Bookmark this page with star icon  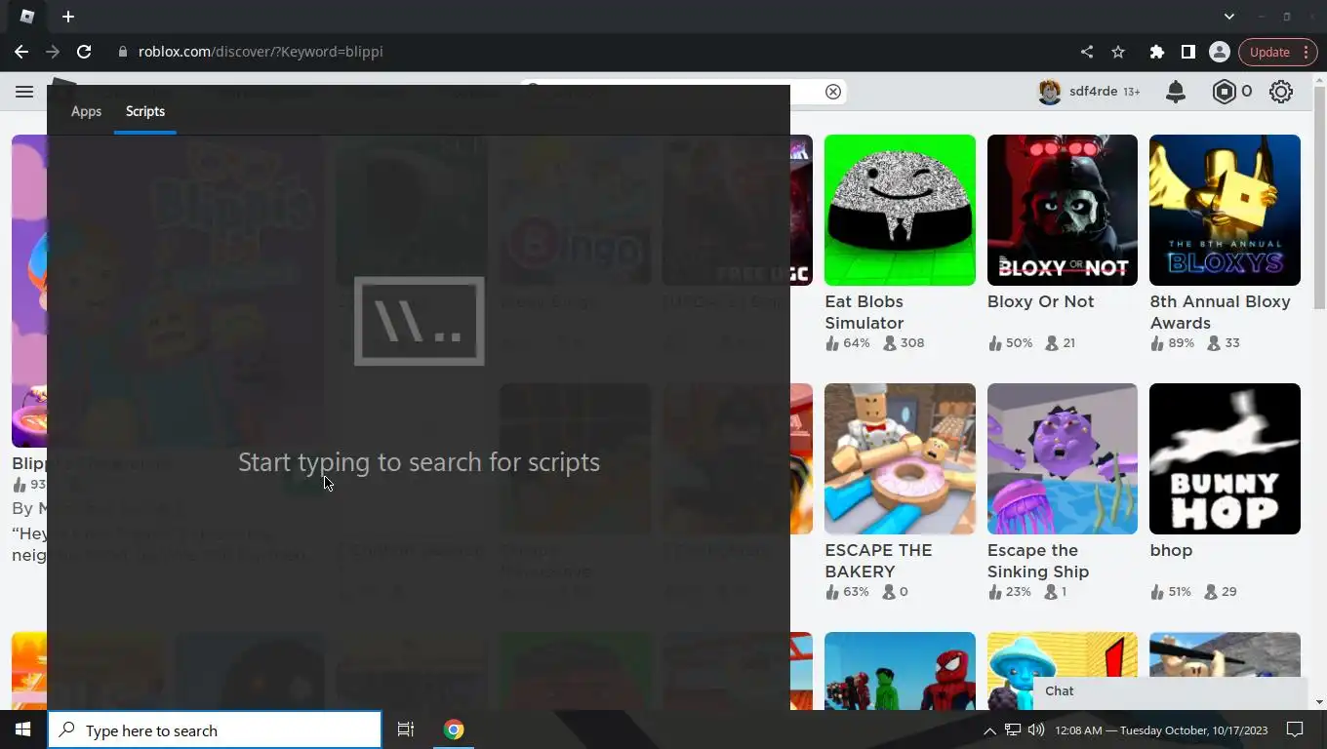coord(1118,52)
